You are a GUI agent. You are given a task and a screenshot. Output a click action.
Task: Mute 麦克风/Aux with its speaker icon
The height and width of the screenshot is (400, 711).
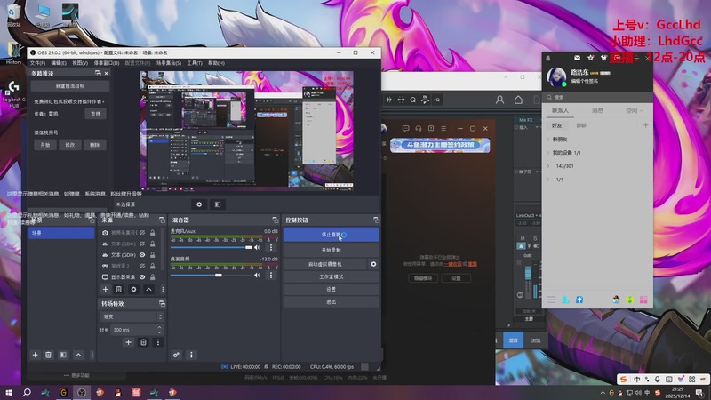pos(257,247)
